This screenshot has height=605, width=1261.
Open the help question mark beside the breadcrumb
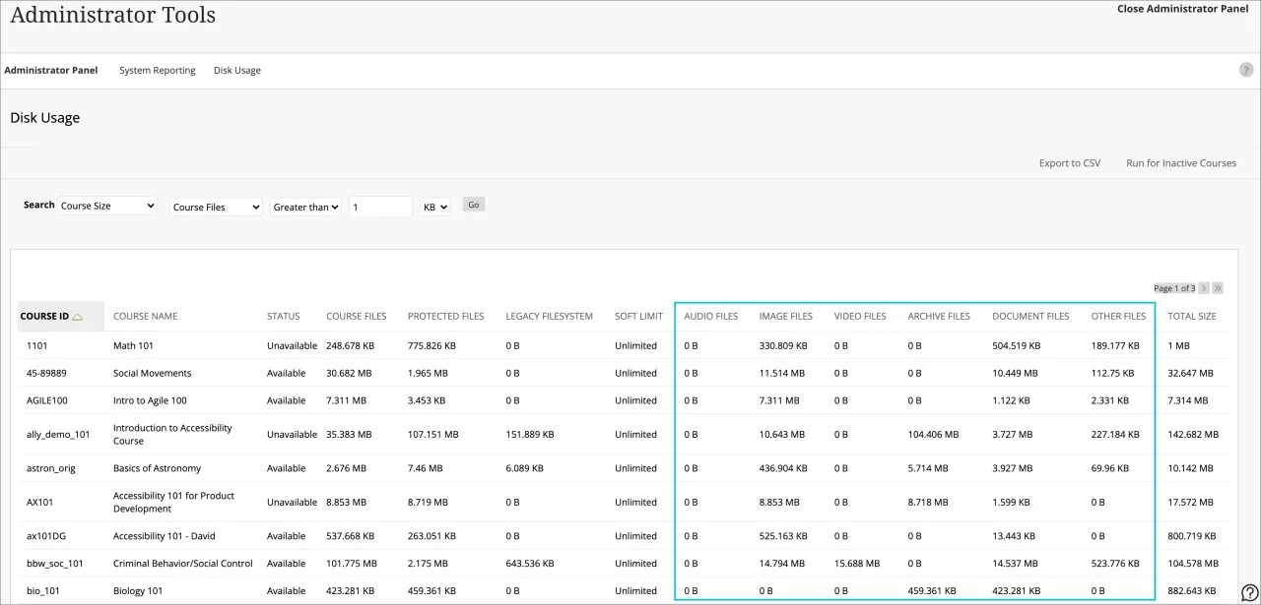pyautogui.click(x=1245, y=70)
